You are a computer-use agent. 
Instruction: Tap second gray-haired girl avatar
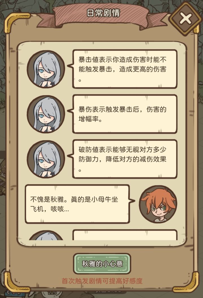pos(46,114)
